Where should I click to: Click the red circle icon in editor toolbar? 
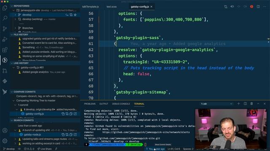[251, 7]
